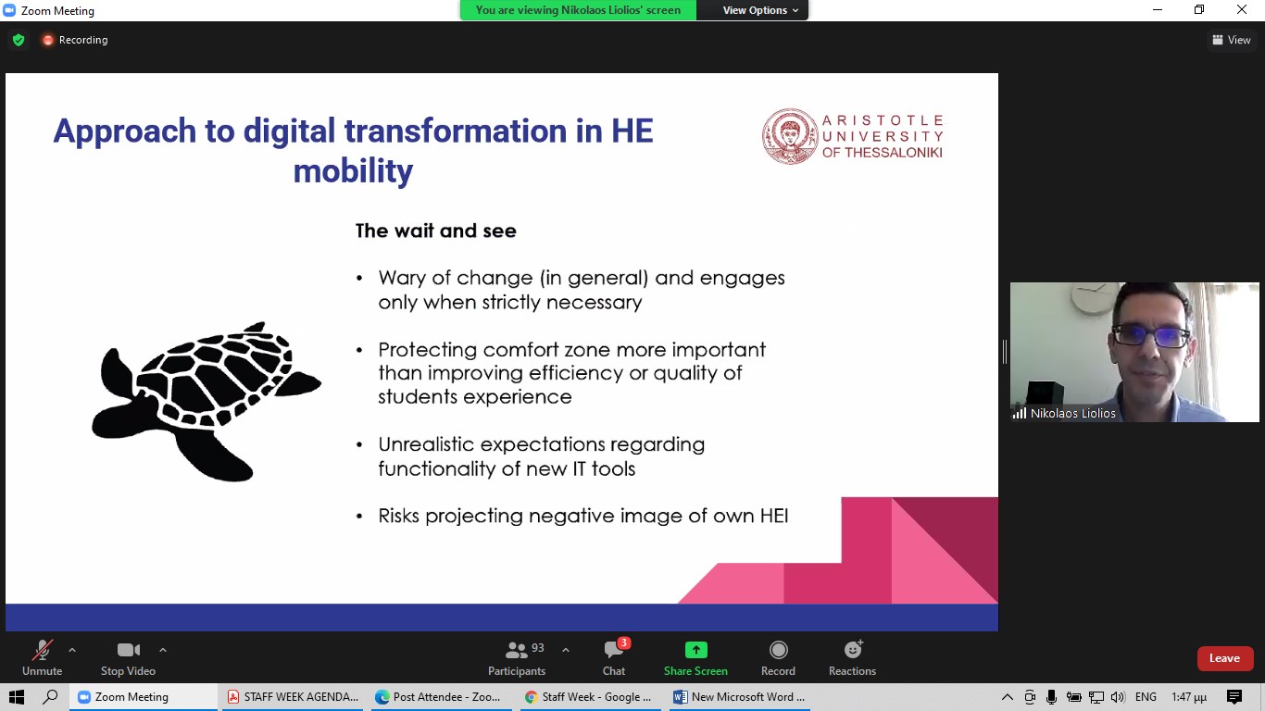Open the volume speaker tray icon
The width and height of the screenshot is (1265, 711).
(x=1118, y=697)
